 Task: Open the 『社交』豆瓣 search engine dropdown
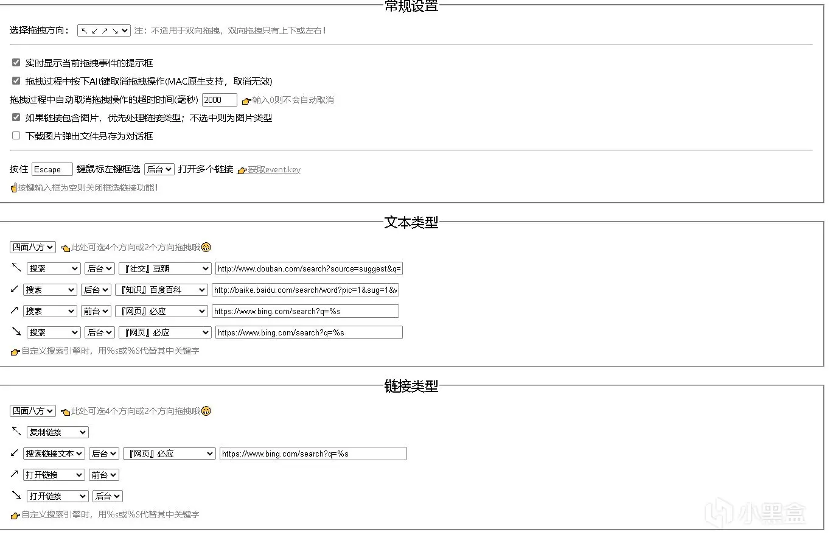165,268
